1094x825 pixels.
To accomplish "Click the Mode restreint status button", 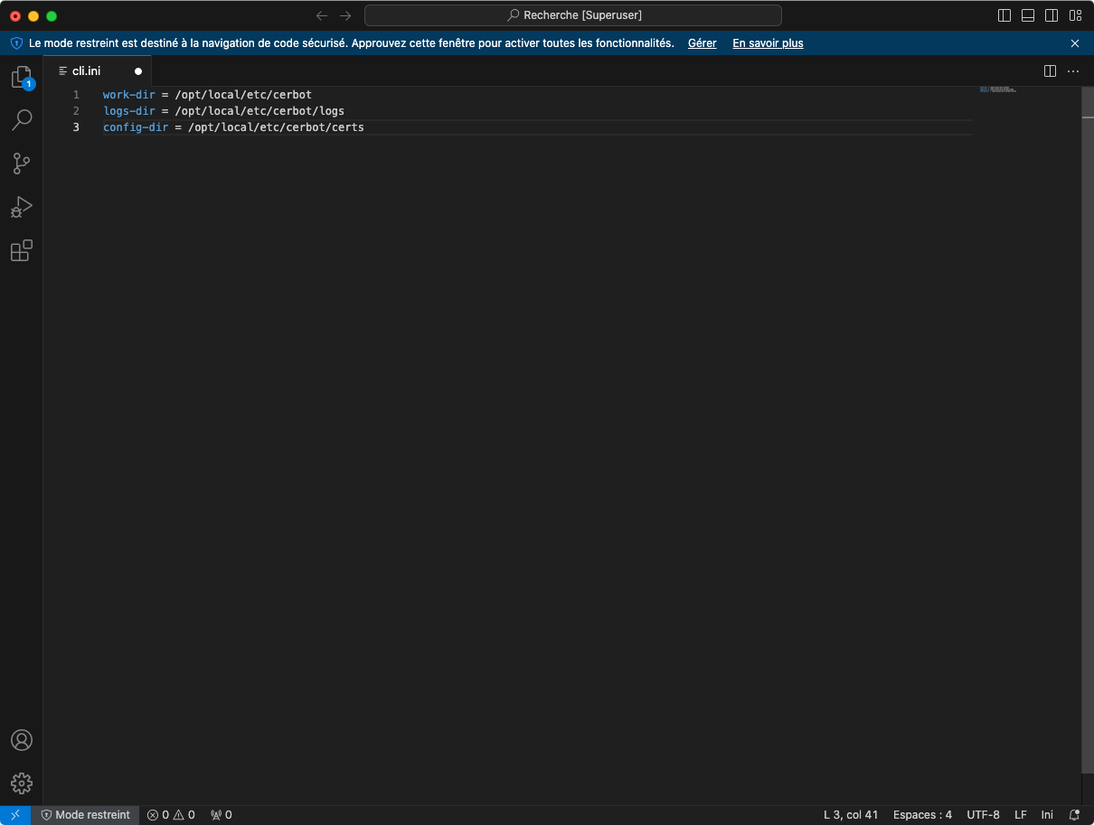I will point(86,815).
